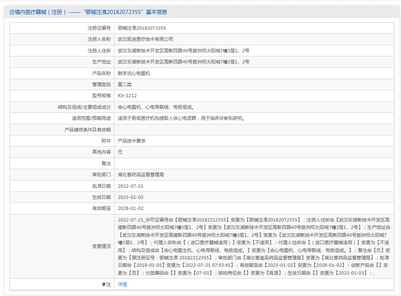Click the bullet icon beside the 注 label
The image size is (401, 296).
(104, 284)
